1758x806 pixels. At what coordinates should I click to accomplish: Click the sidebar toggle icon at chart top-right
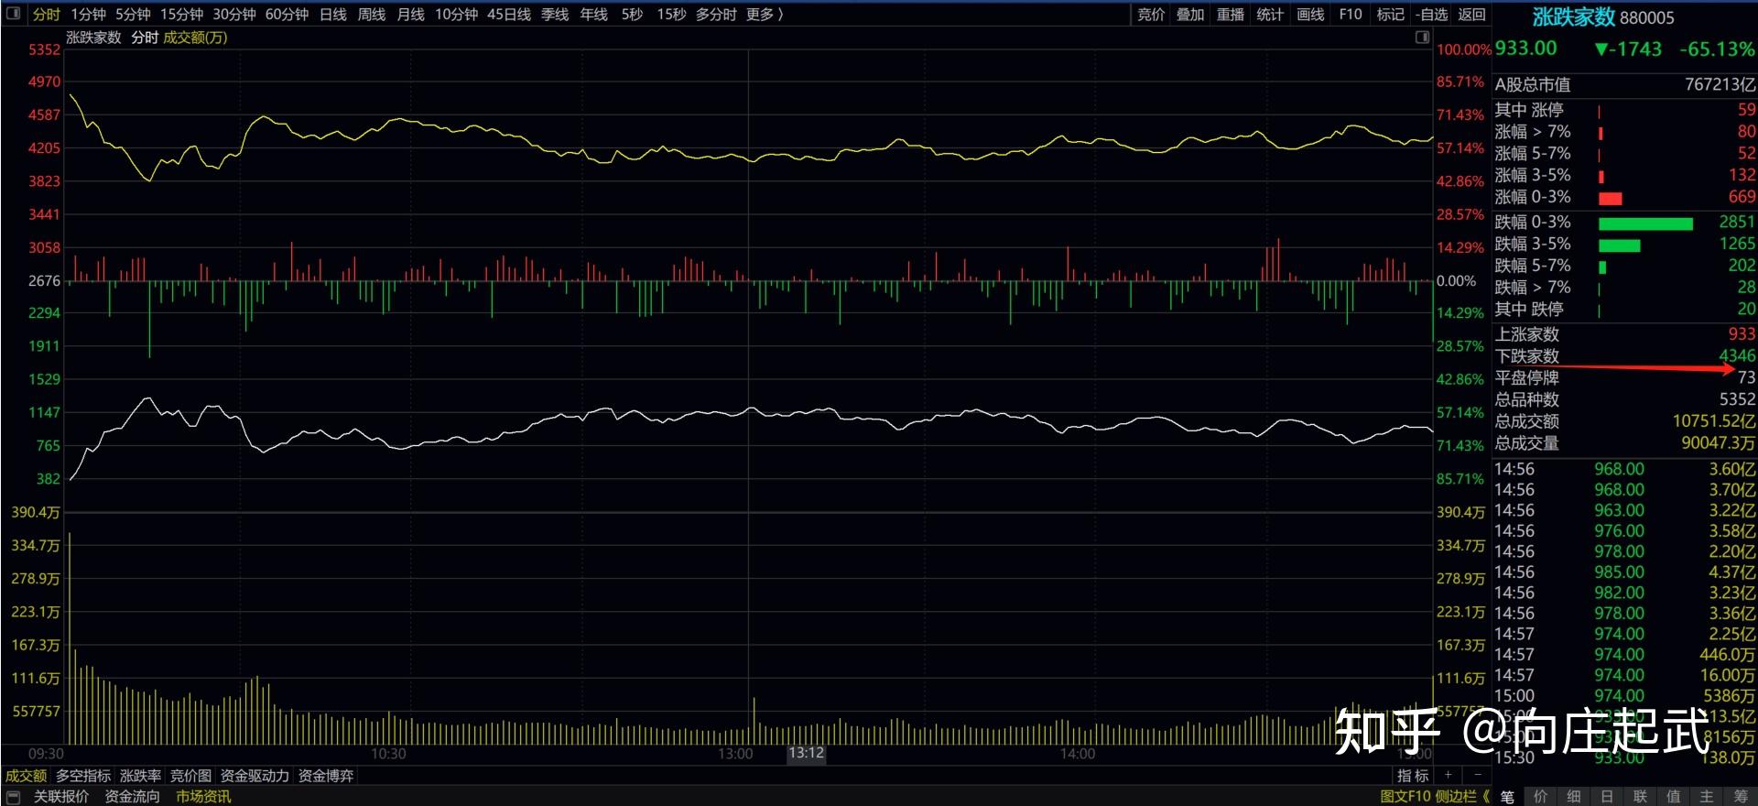pyautogui.click(x=1422, y=37)
